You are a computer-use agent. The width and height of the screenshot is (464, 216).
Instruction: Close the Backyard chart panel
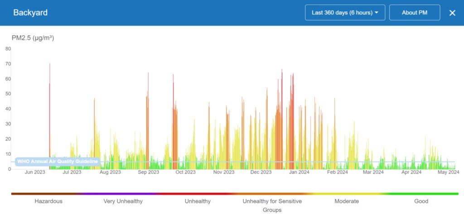(452, 13)
